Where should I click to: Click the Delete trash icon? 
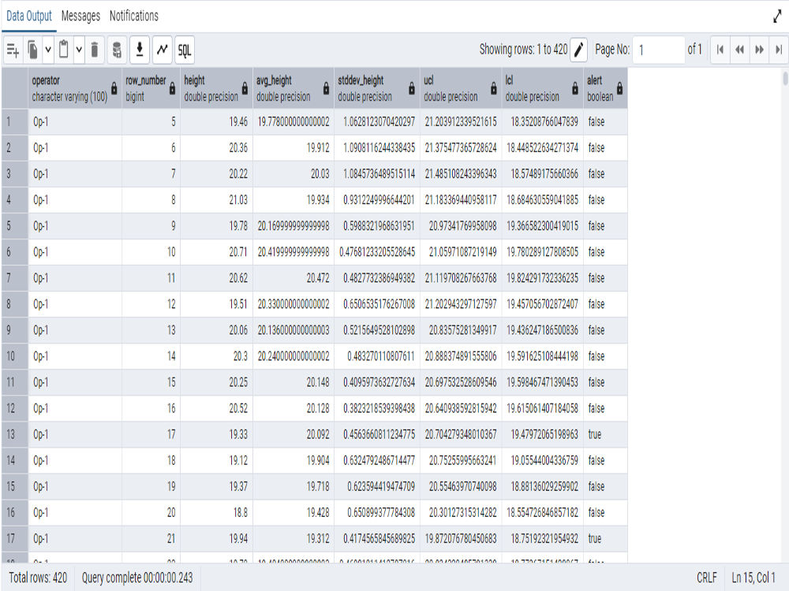coord(95,50)
